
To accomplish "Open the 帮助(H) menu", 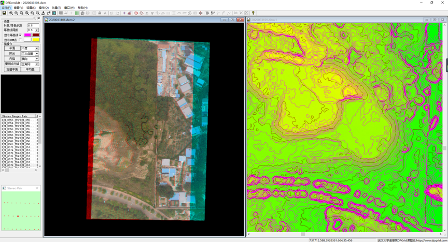I will (x=82, y=8).
